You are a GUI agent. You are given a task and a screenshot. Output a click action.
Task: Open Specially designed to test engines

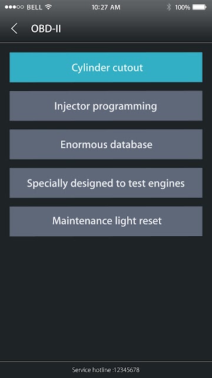point(106,183)
